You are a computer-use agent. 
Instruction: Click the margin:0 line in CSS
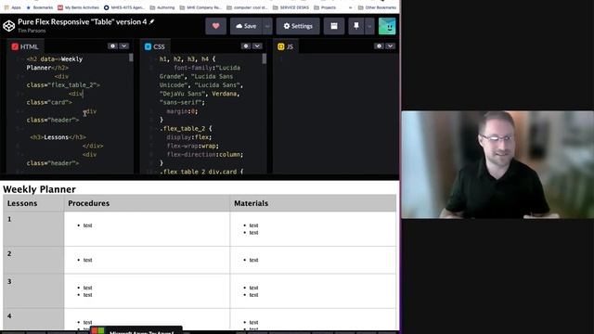[182, 111]
